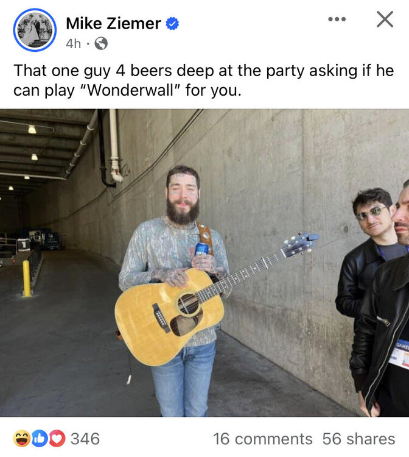The image size is (409, 457).
Task: Click the Haha laughing reaction emoji
Action: (22, 438)
